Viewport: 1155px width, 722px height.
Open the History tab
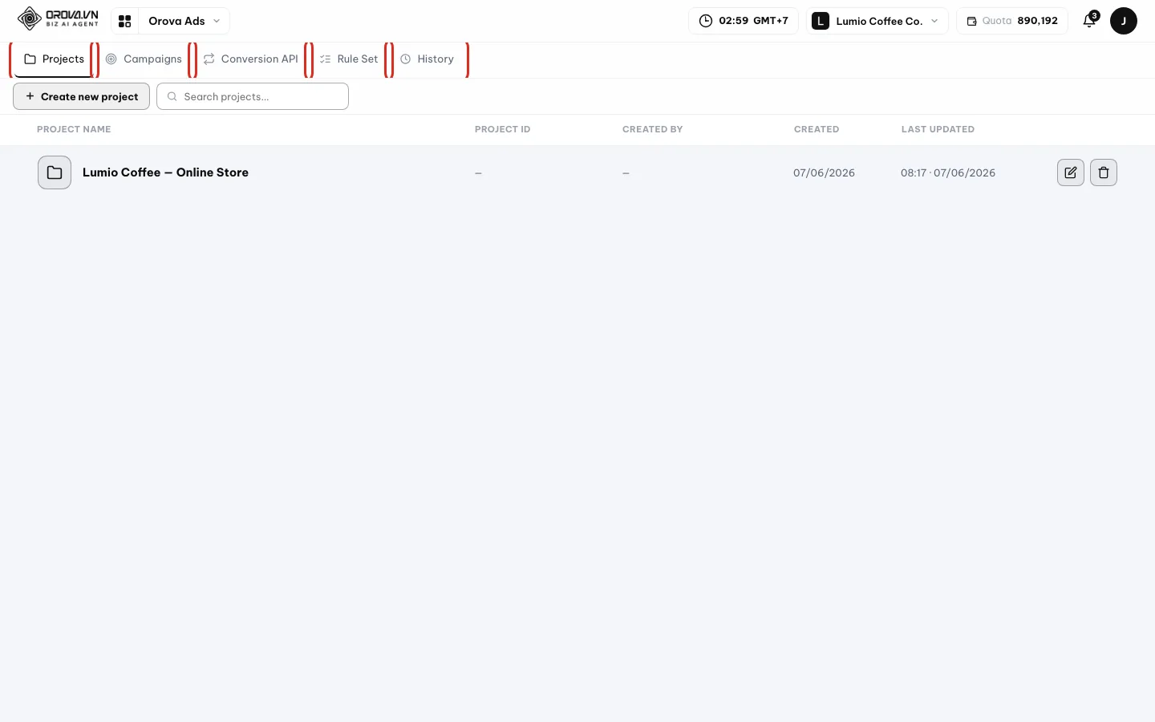(428, 59)
